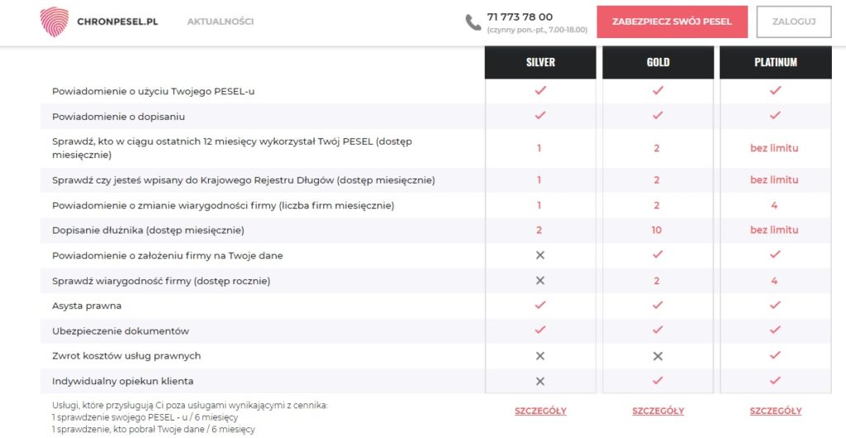Open Szczegóły link under Platinum plan
The height and width of the screenshot is (438, 846).
pos(775,411)
